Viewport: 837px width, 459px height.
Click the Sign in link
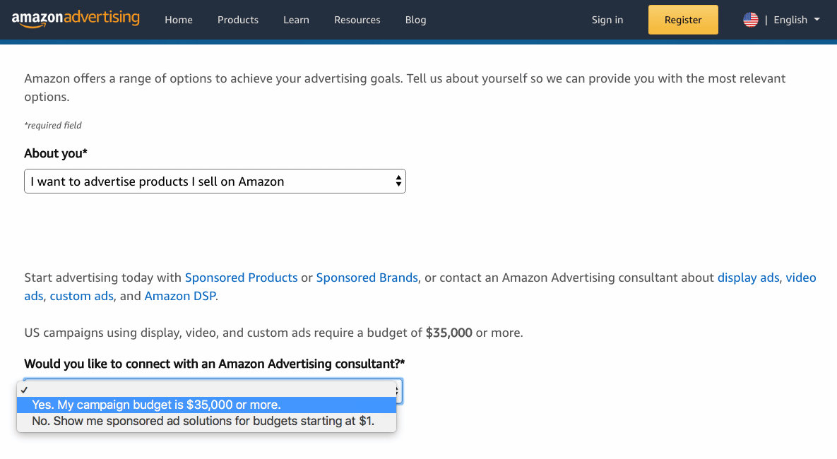click(x=607, y=20)
